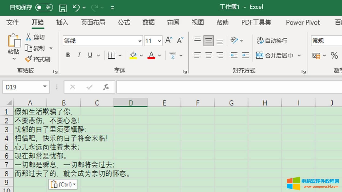
Task: Open the 文件 menu
Action: (x=12, y=23)
